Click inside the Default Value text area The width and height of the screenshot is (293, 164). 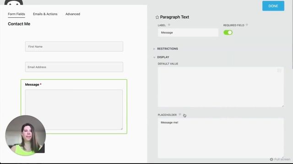pyautogui.click(x=221, y=87)
